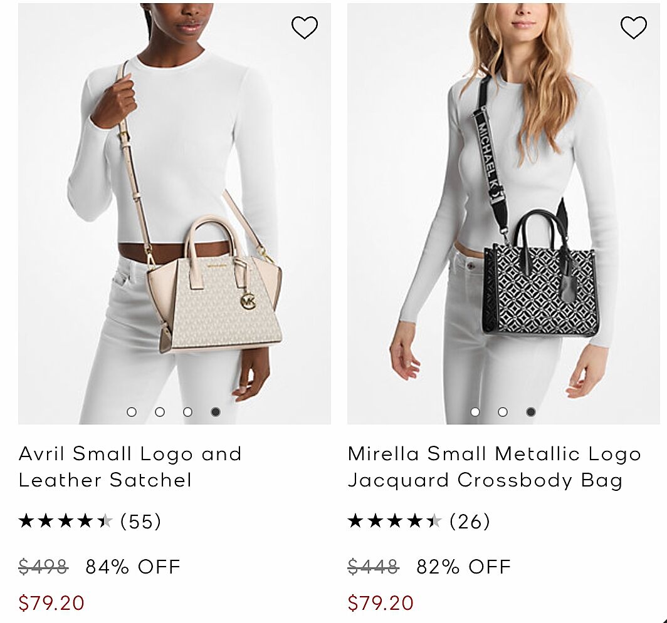The height and width of the screenshot is (623, 667).
Task: Click the star rating of the Avril satchel
Action: pos(65,521)
